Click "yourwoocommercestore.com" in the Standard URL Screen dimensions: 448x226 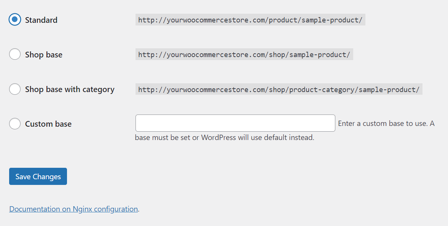(x=215, y=20)
